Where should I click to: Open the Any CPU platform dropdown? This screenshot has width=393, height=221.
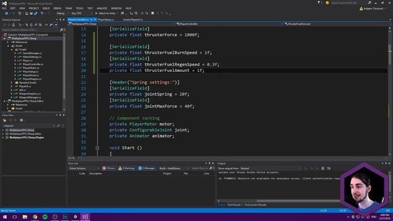pyautogui.click(x=82, y=14)
